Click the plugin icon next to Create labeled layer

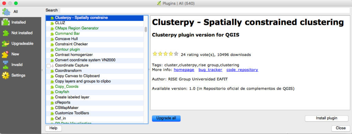[52, 98]
